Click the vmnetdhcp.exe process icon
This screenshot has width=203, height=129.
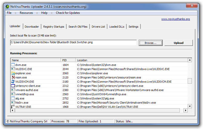[x=13, y=94]
